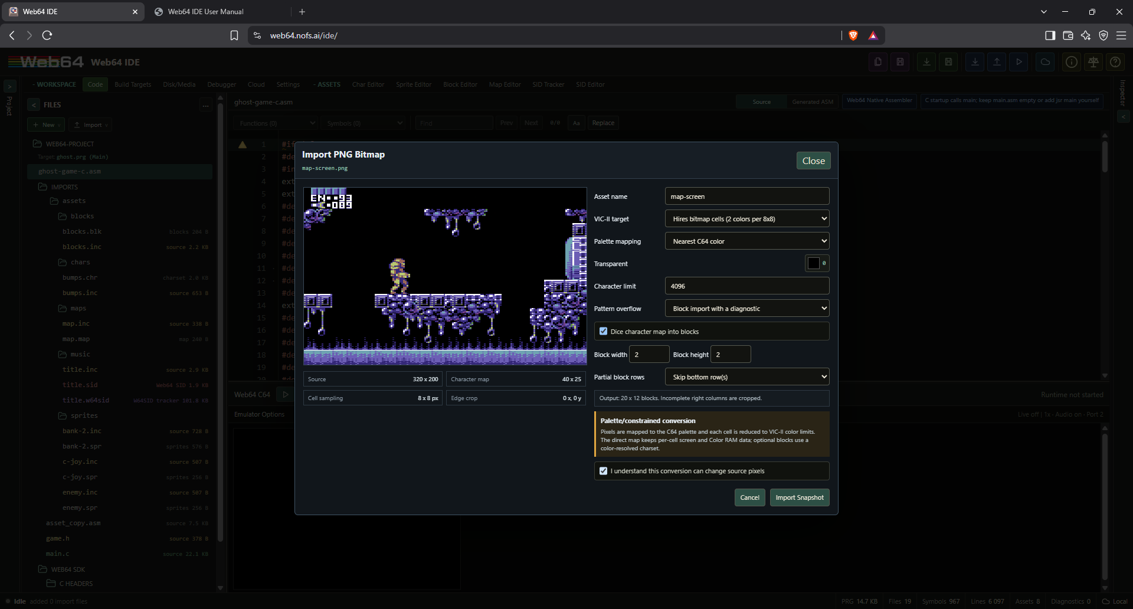Select main.c in the file tree
Viewport: 1133px width, 609px height.
coord(58,554)
